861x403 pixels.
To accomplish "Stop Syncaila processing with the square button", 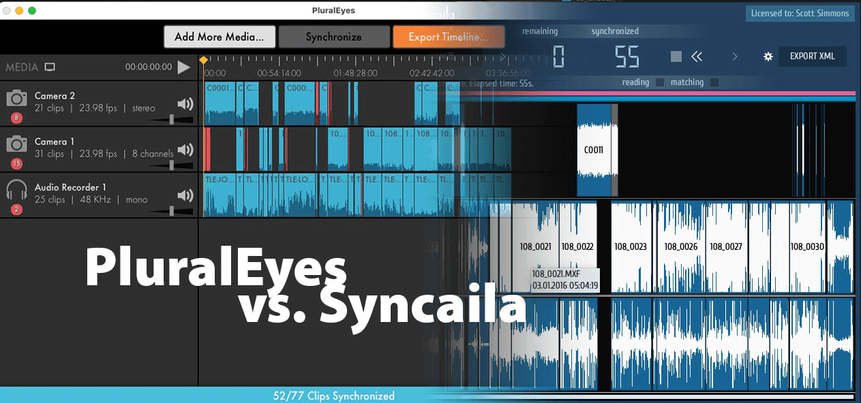I will point(676,57).
